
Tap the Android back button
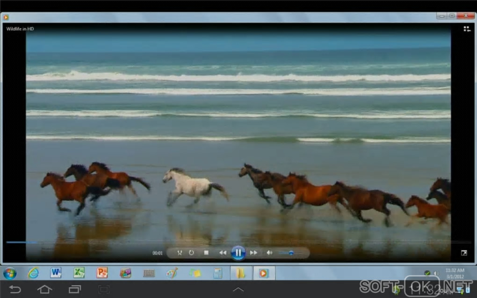[x=15, y=290]
